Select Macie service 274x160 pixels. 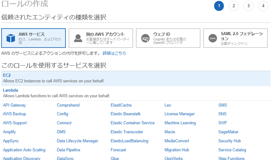[170, 132]
